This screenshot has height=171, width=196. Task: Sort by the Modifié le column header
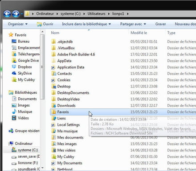[x=139, y=33]
